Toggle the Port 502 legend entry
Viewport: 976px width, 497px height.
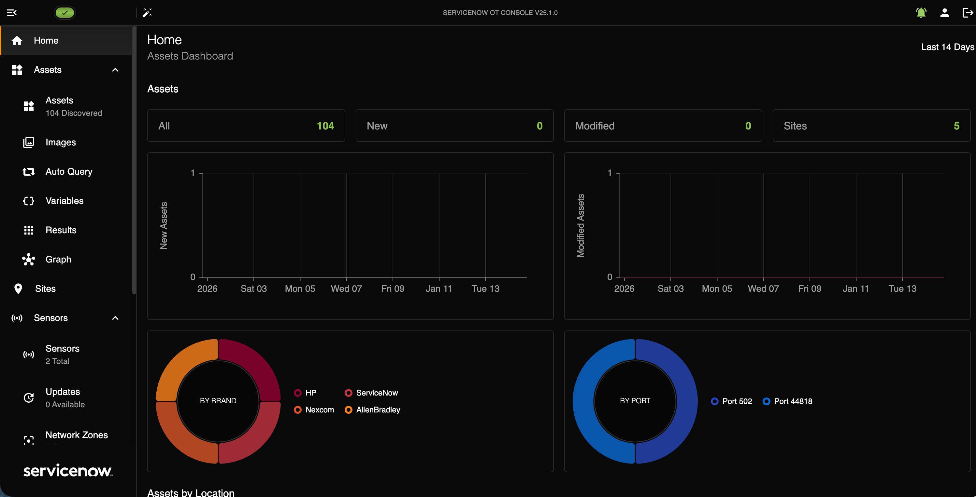pos(732,401)
